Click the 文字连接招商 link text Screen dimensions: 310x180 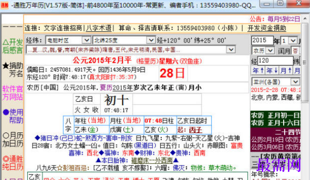point(63,28)
